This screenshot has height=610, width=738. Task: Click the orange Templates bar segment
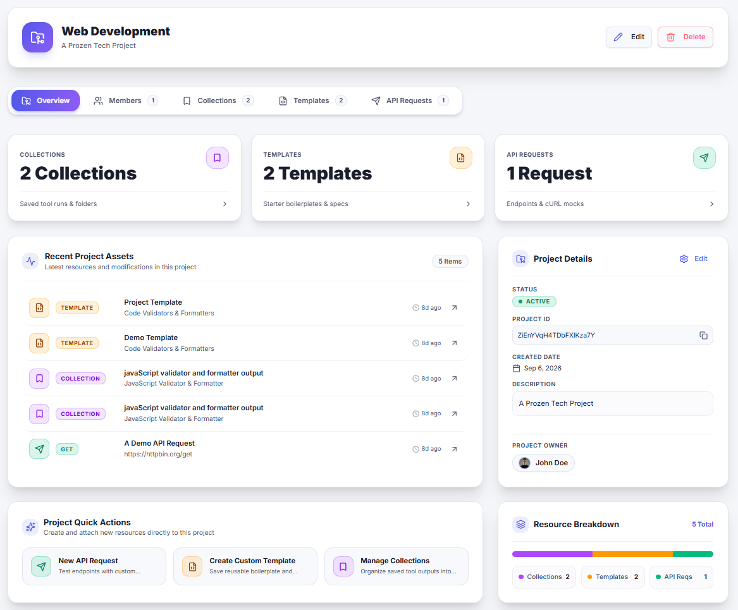[632, 554]
